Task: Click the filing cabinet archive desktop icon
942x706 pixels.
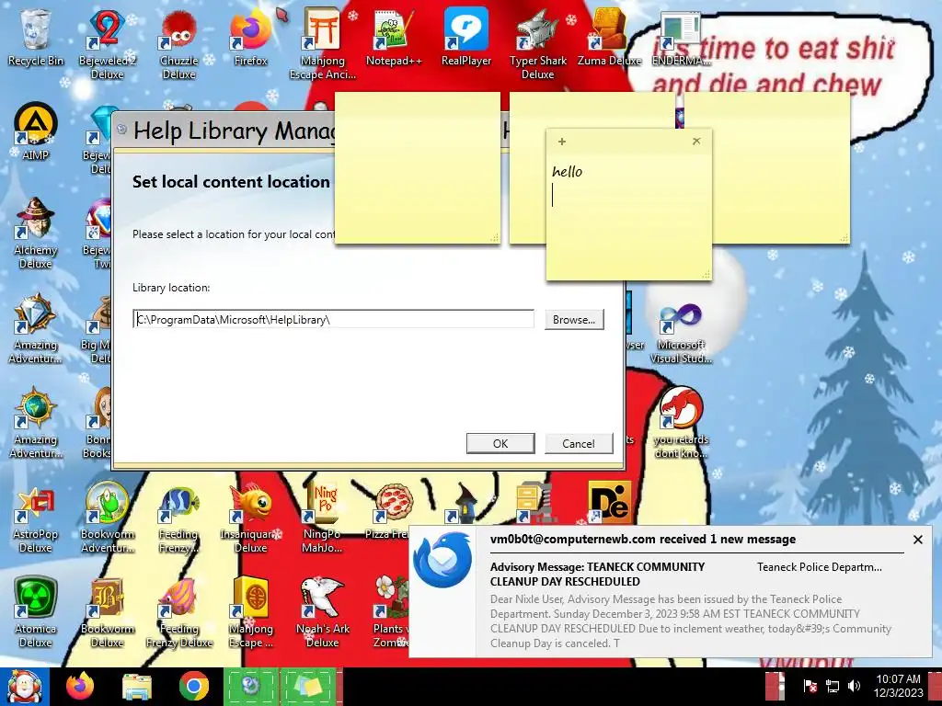Action: coord(534,502)
